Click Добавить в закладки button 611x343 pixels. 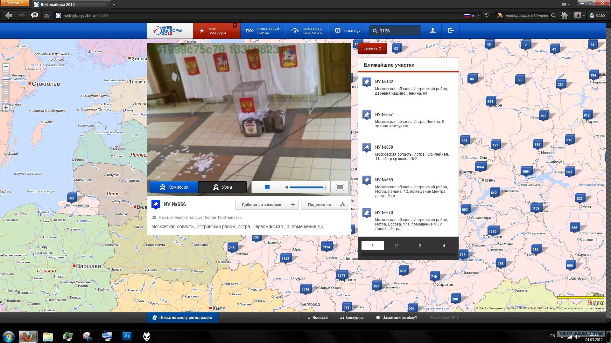[261, 205]
